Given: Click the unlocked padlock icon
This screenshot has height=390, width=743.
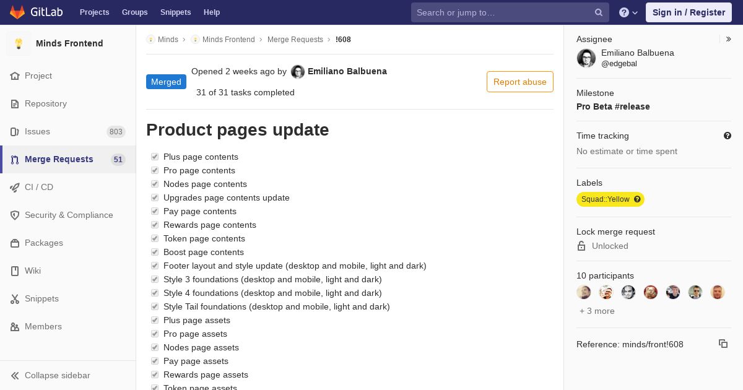Looking at the screenshot, I should 581,246.
